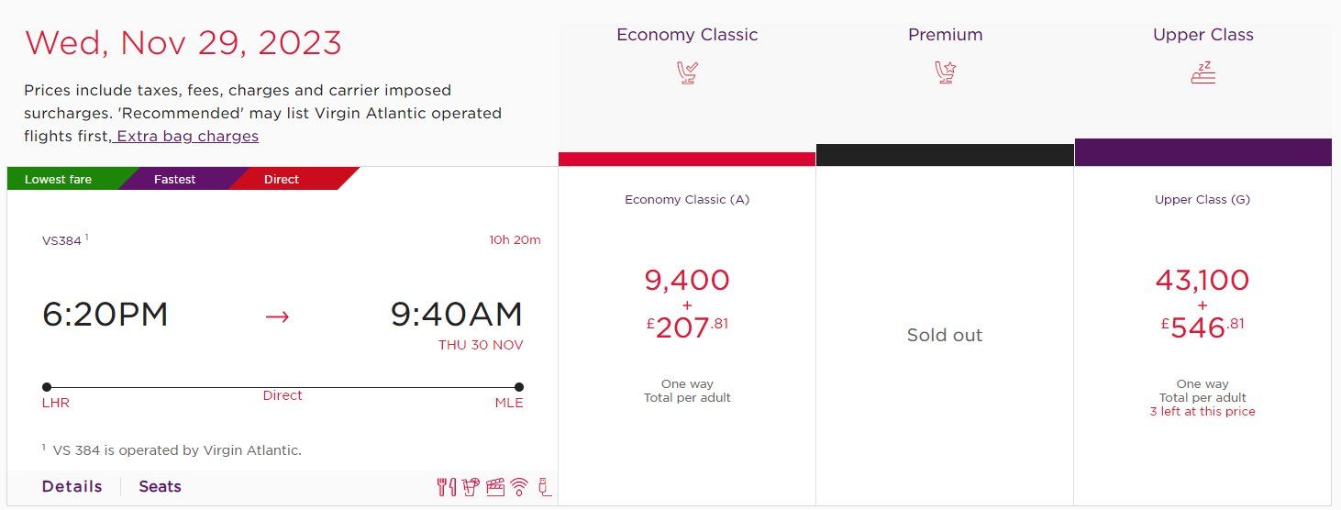Click the WiFi amenity icon
The height and width of the screenshot is (510, 1341).
coord(520,487)
